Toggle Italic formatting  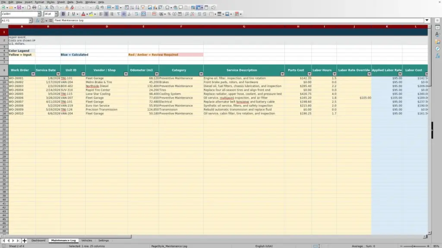click(68, 14)
